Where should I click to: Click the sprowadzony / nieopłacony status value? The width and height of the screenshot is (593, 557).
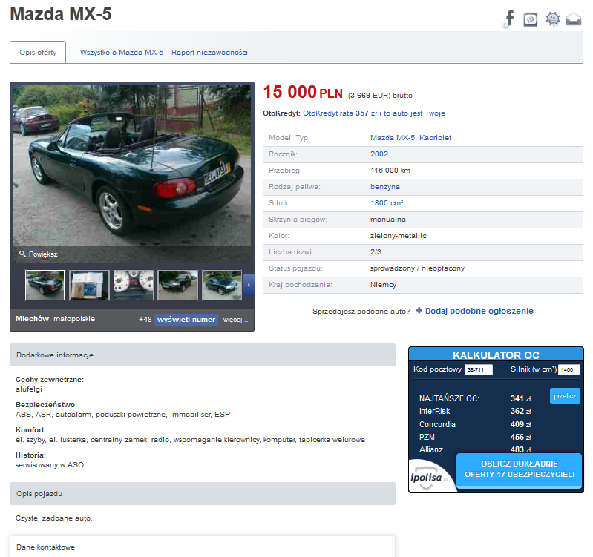(417, 268)
